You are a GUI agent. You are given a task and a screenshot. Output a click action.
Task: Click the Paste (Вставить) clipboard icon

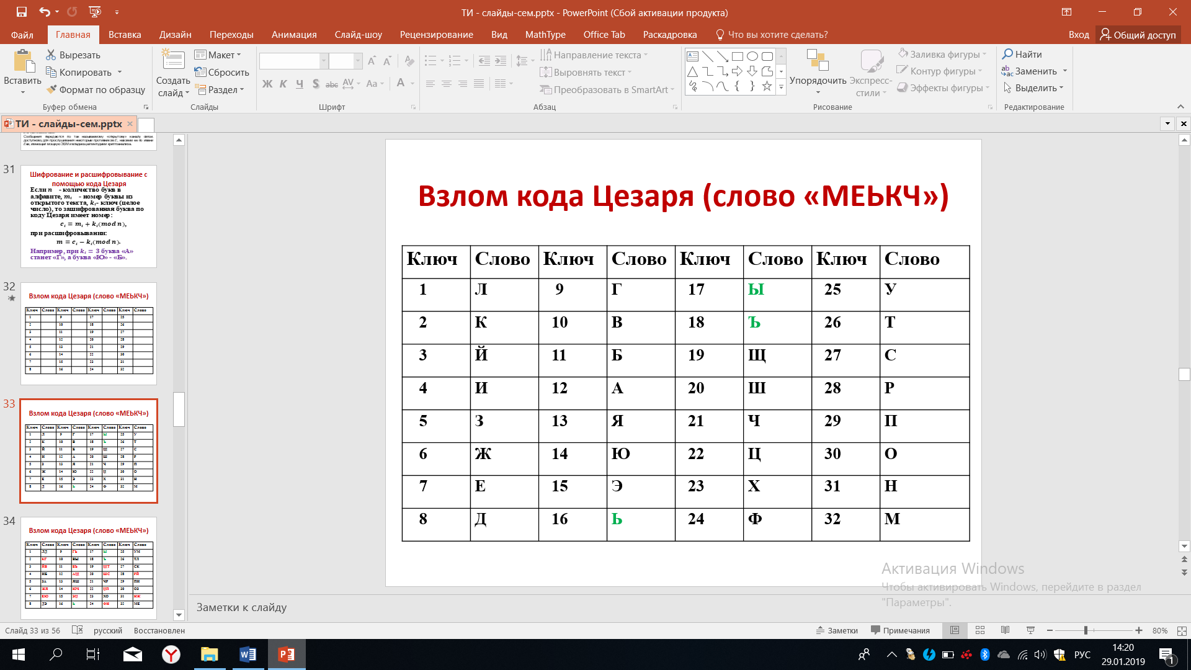pos(23,62)
